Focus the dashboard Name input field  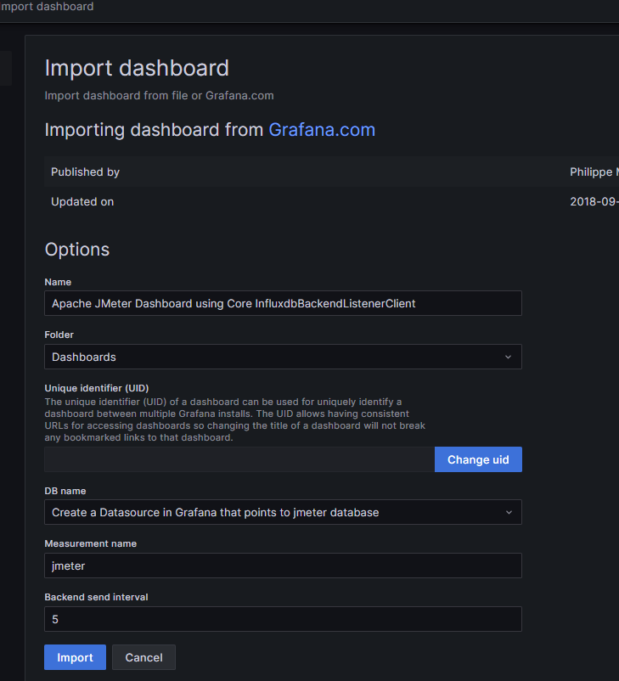point(284,303)
